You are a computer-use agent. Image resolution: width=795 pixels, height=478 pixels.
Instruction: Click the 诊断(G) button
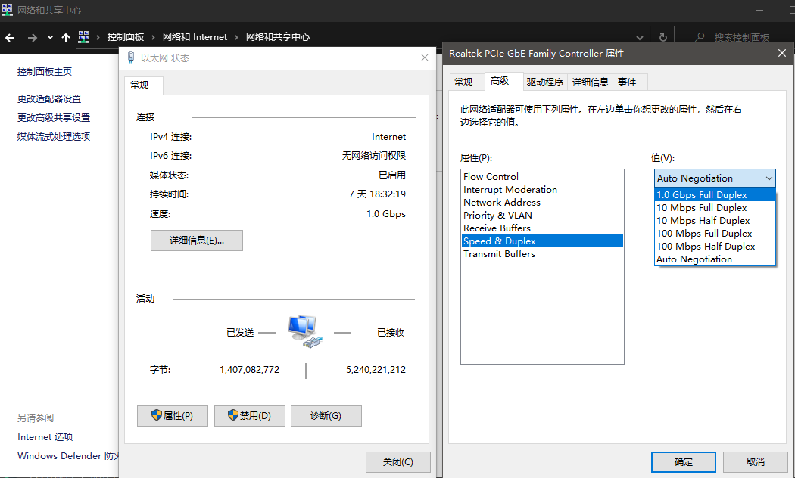pyautogui.click(x=326, y=416)
